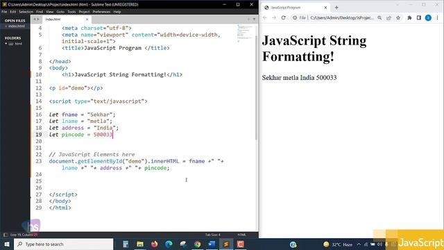
Task: Open Chrome zoom magnifier icon
Action: click(x=379, y=17)
